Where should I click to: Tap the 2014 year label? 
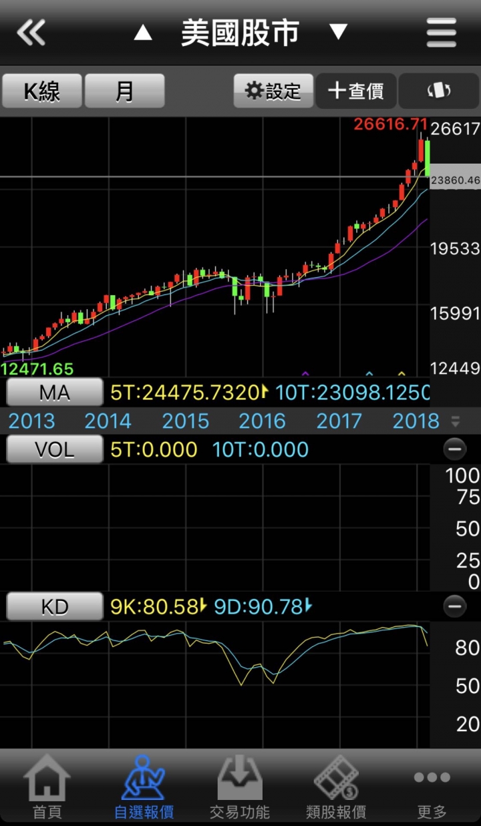point(108,421)
